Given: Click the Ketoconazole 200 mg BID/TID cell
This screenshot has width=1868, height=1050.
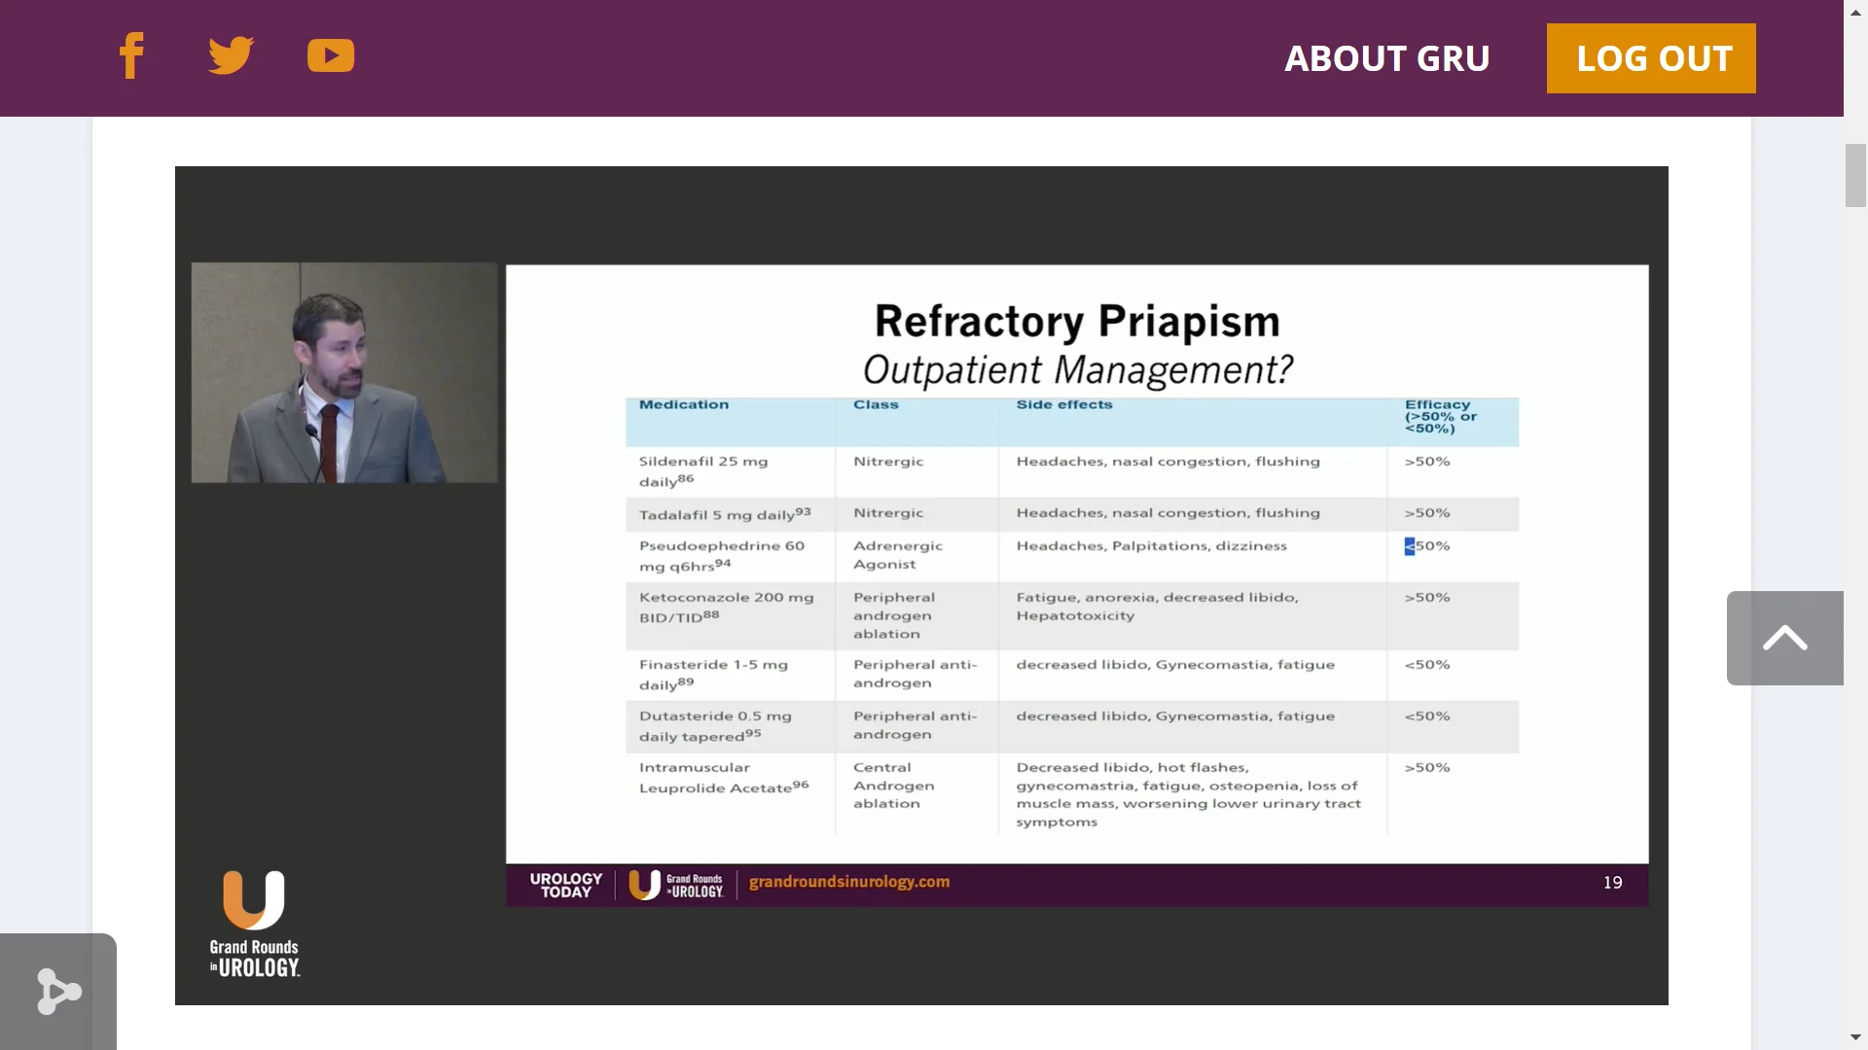Looking at the screenshot, I should (726, 608).
